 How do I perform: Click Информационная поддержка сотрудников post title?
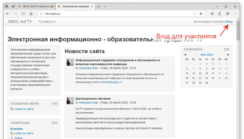(118, 62)
